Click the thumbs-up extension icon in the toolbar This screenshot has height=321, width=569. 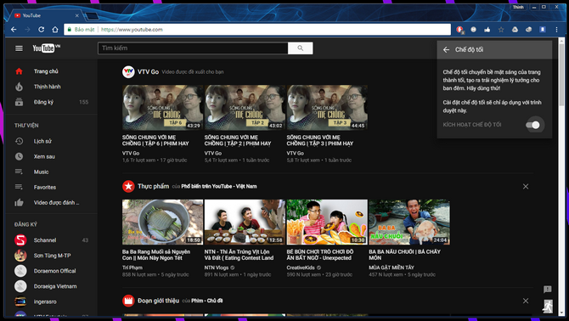click(487, 30)
